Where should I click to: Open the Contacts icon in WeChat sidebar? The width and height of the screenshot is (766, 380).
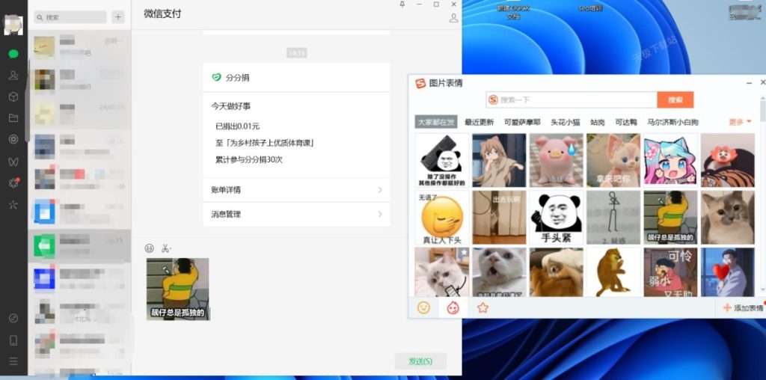13,76
